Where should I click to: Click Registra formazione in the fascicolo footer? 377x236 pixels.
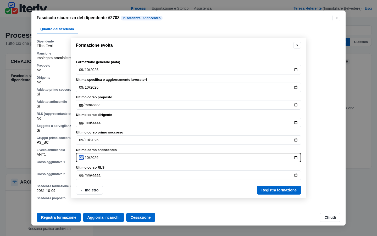[x=59, y=217]
